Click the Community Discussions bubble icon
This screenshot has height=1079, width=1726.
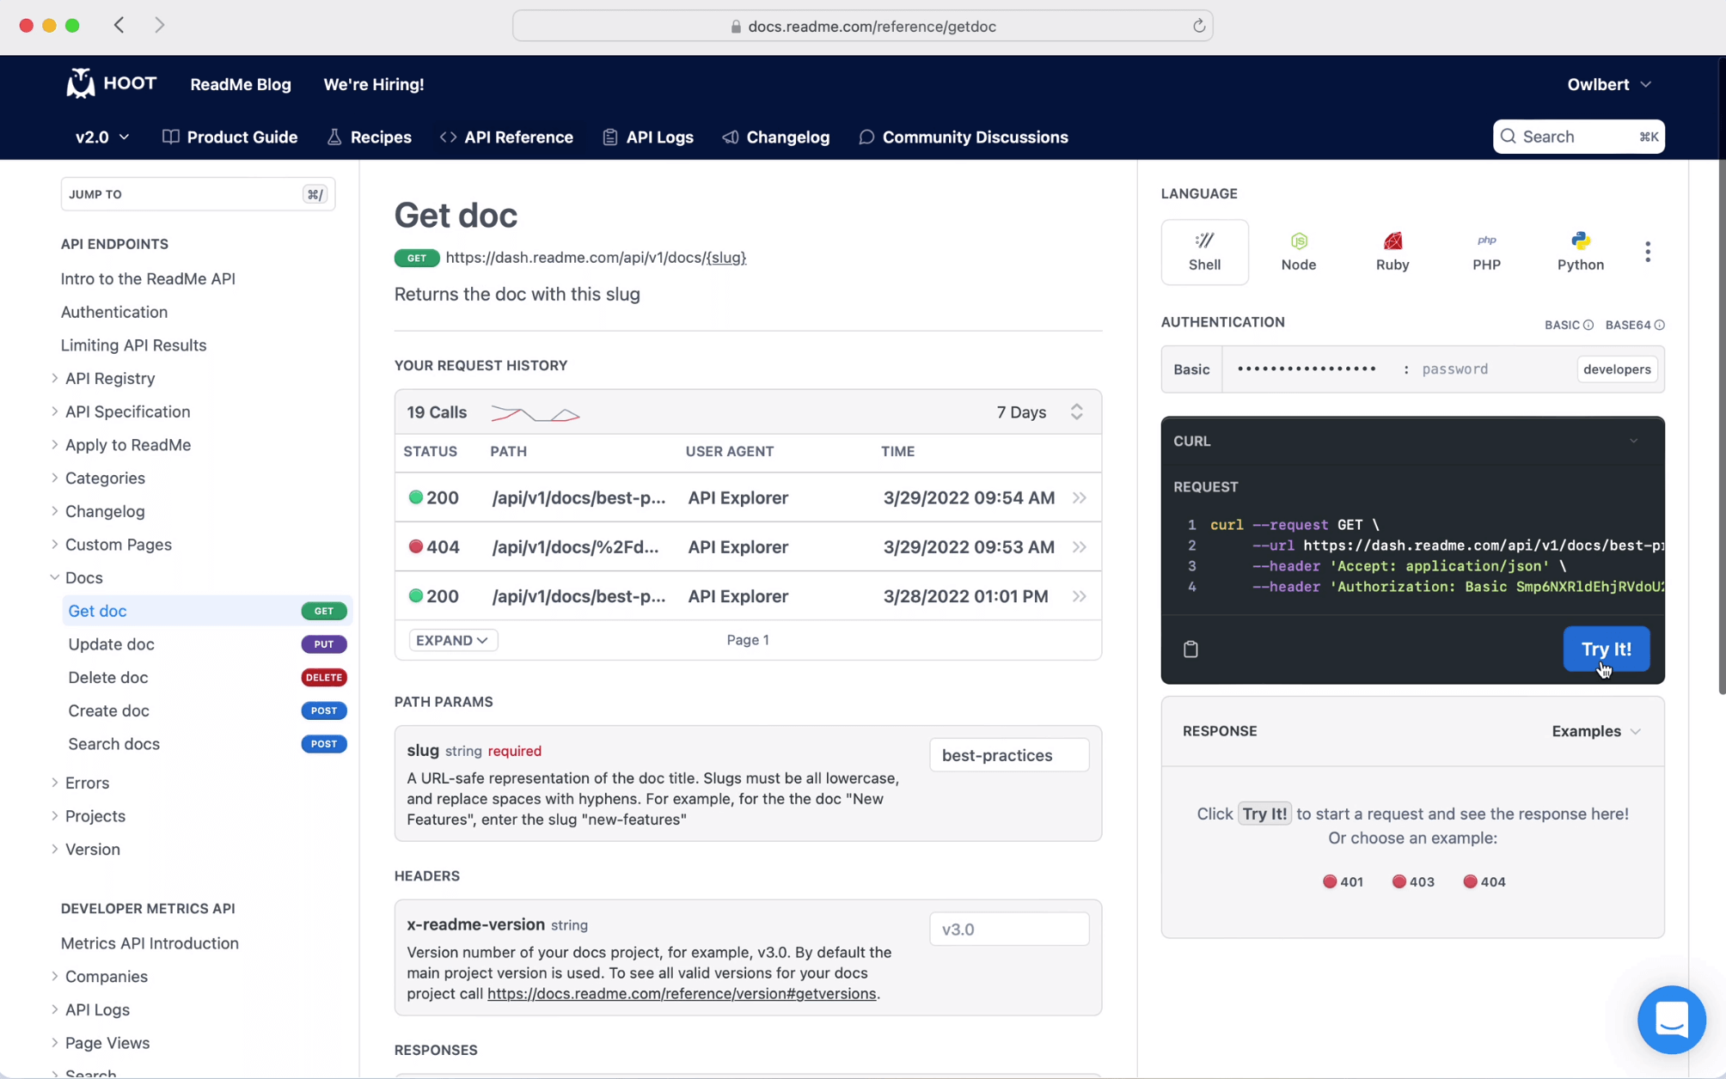866,137
